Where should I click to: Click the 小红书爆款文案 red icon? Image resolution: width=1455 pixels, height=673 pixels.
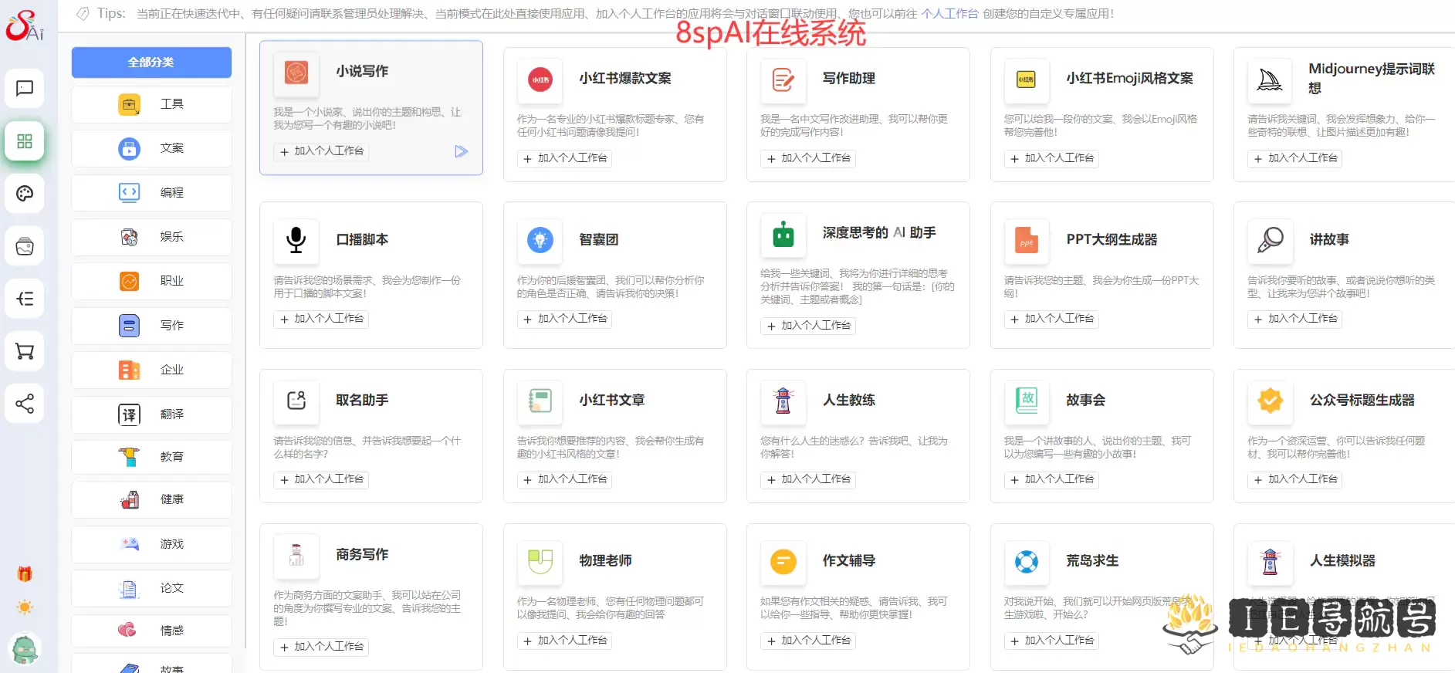pyautogui.click(x=540, y=79)
